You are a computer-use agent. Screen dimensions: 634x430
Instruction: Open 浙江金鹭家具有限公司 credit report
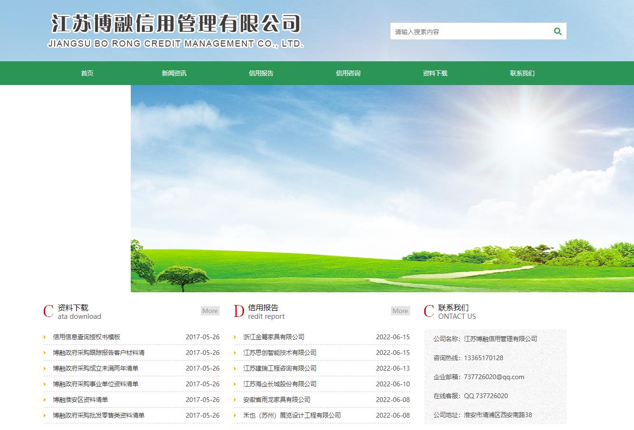click(273, 337)
